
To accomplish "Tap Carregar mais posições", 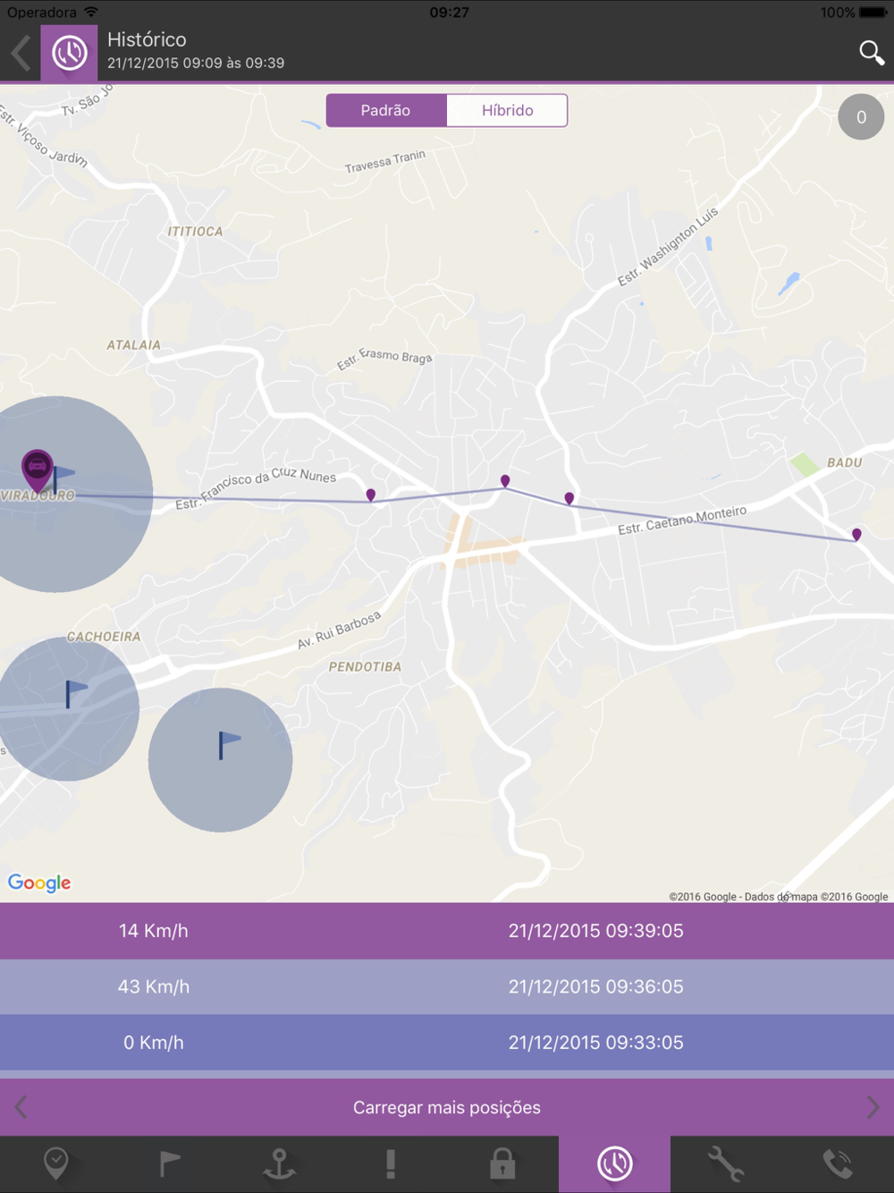I will point(447,1107).
